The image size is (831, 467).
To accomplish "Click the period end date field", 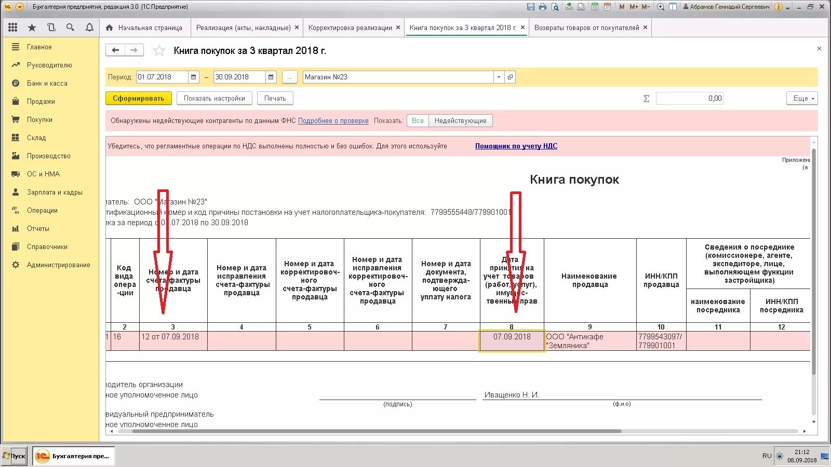I will pos(239,77).
